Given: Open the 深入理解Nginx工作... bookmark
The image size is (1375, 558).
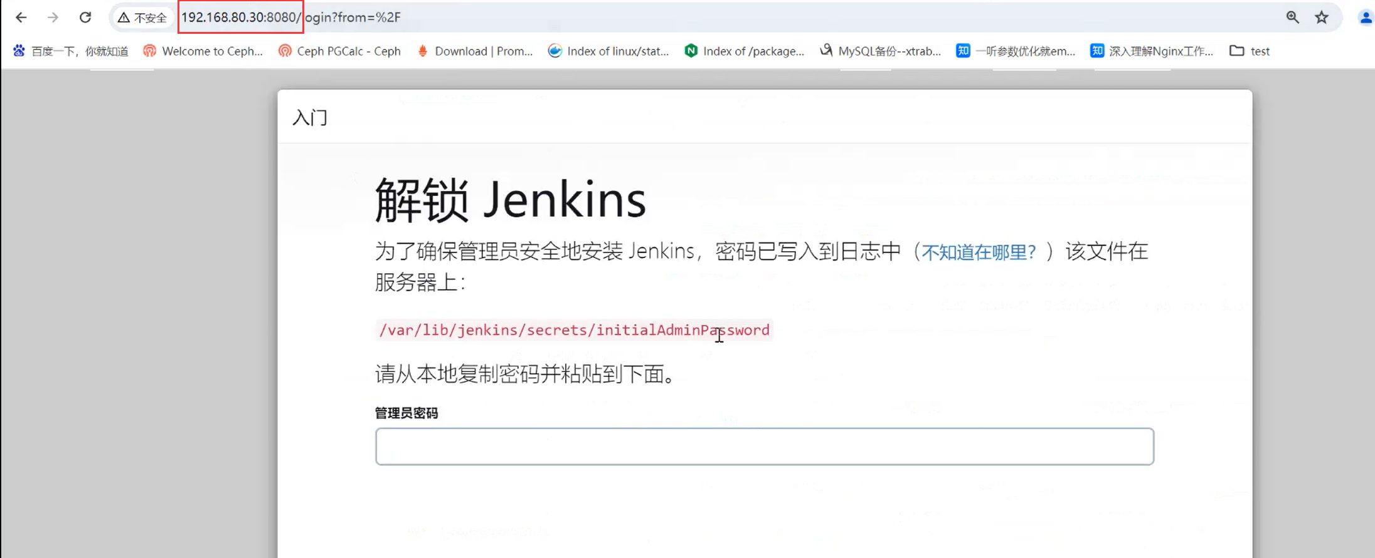Looking at the screenshot, I should tap(1152, 51).
